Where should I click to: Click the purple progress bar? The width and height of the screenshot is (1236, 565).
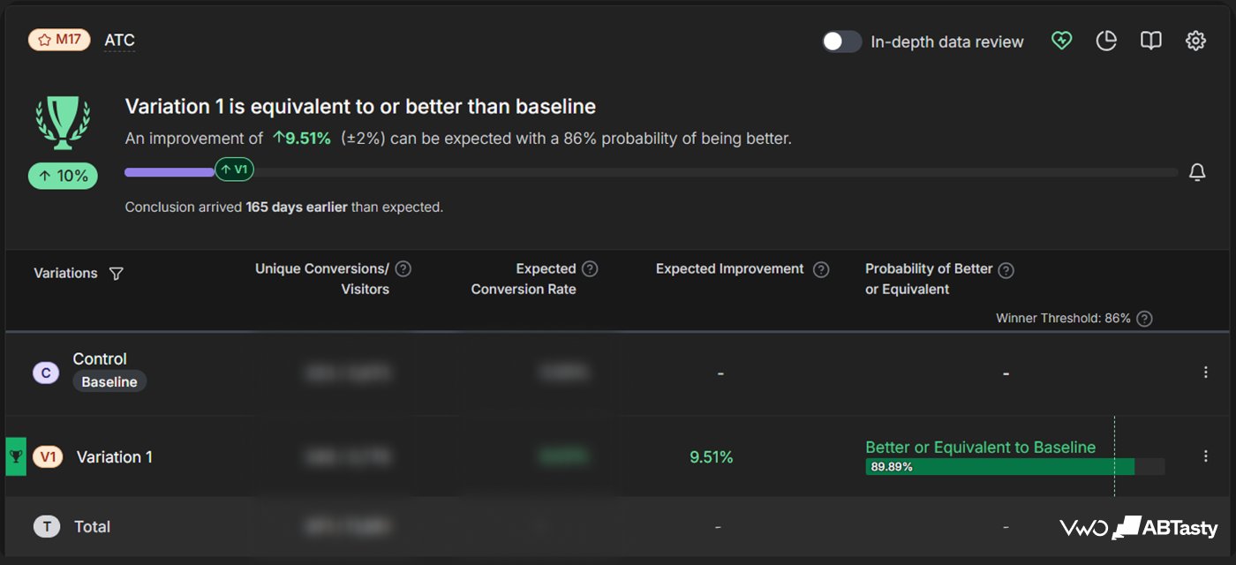pyautogui.click(x=170, y=172)
